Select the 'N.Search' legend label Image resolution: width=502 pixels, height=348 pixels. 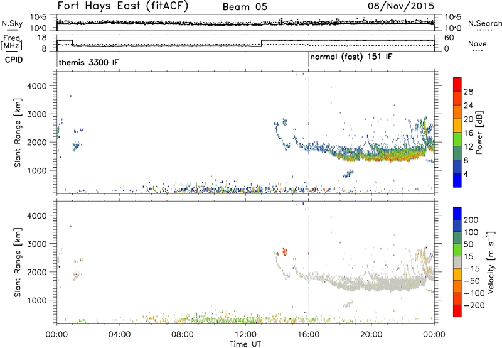(484, 23)
